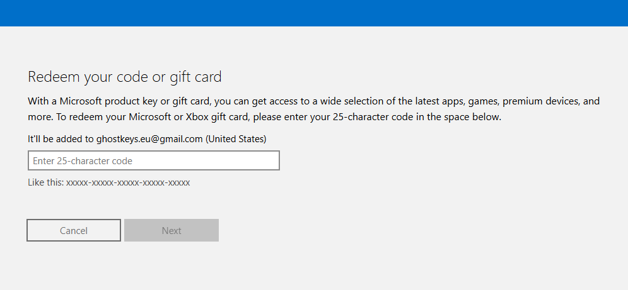Click the "(United States)" region text

pos(236,138)
